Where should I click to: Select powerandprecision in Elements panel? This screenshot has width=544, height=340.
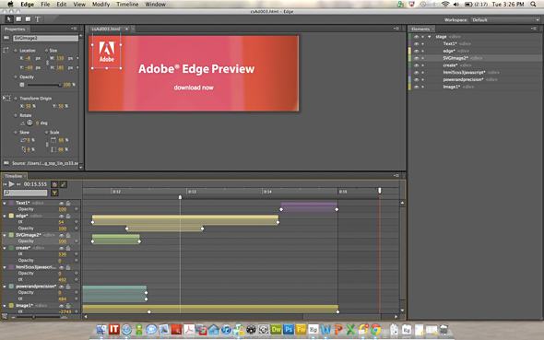[463, 80]
